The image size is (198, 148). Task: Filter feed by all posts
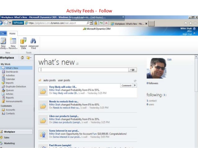pyautogui.click(x=40, y=80)
